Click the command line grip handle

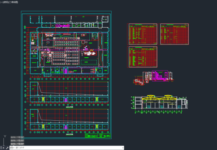click(x=1, y=148)
